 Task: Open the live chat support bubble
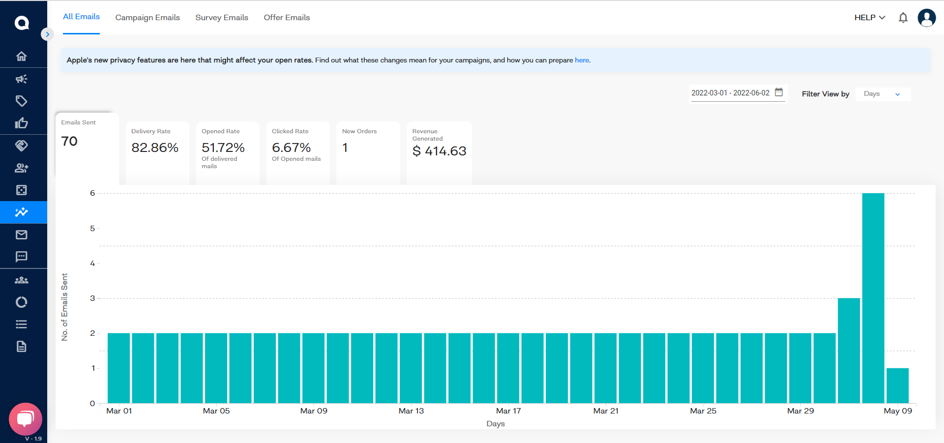(x=26, y=419)
